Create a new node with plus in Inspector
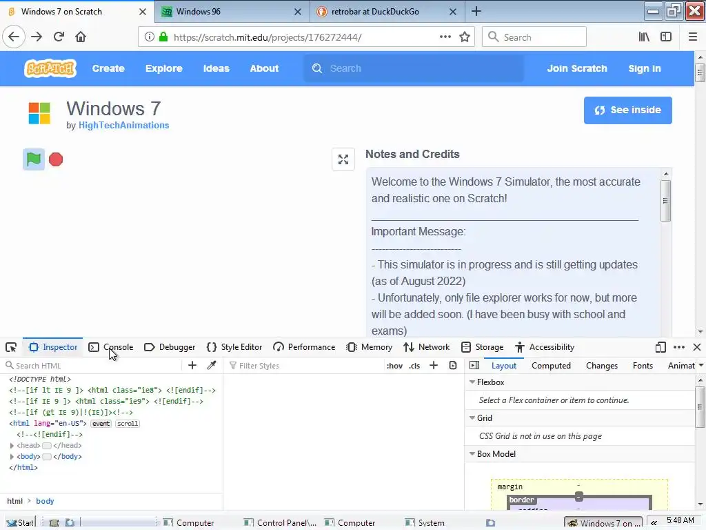The width and height of the screenshot is (706, 530). [192, 365]
